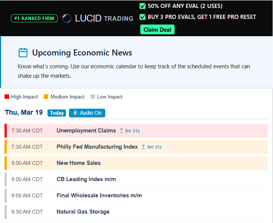273x223 pixels.
Task: Click the LUCID TRADING banner title
Action: click(x=104, y=18)
